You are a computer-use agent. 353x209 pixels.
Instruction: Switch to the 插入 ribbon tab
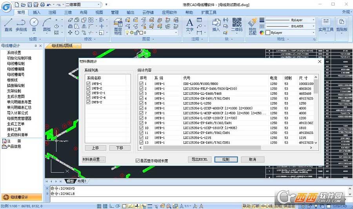[x=37, y=13]
